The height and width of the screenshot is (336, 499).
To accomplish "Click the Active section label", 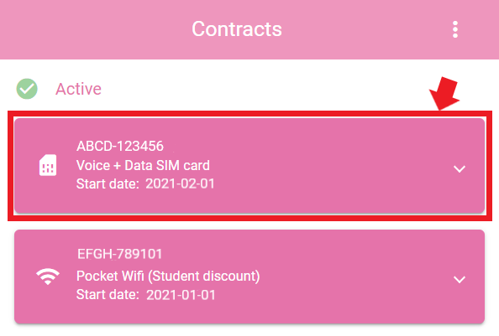I will [79, 89].
